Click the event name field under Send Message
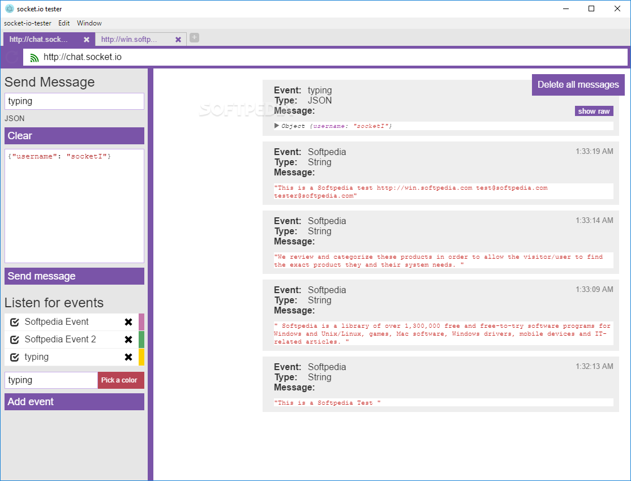631x481 pixels. (75, 101)
